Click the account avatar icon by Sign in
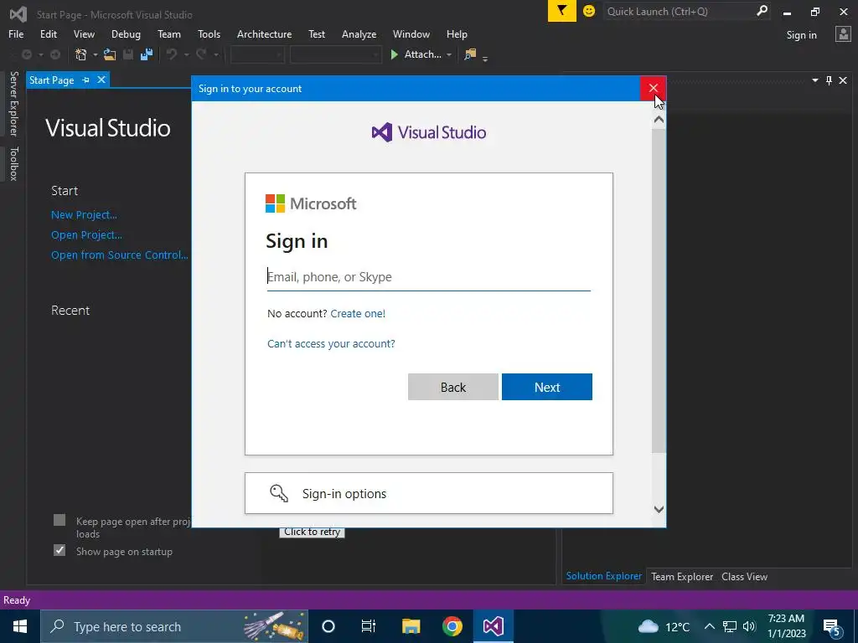 coord(843,34)
